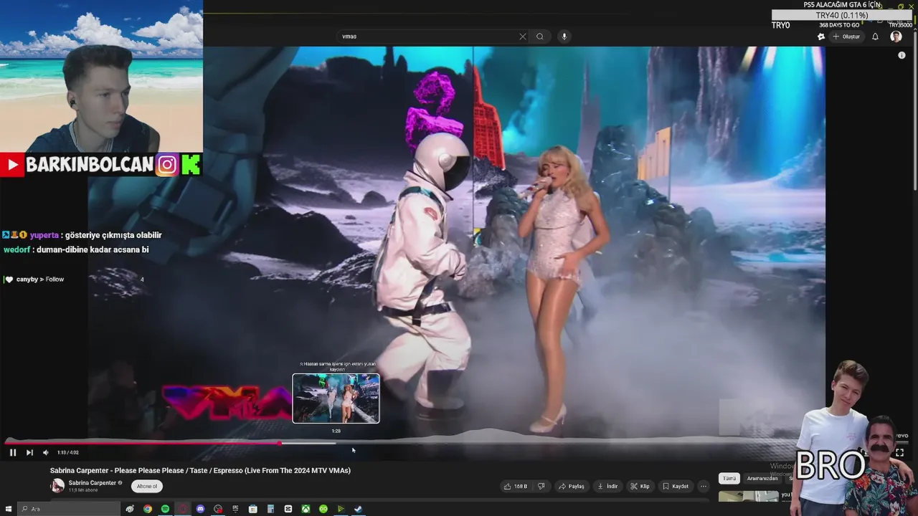Click the video title text
The height and width of the screenshot is (516, 918).
pos(200,471)
